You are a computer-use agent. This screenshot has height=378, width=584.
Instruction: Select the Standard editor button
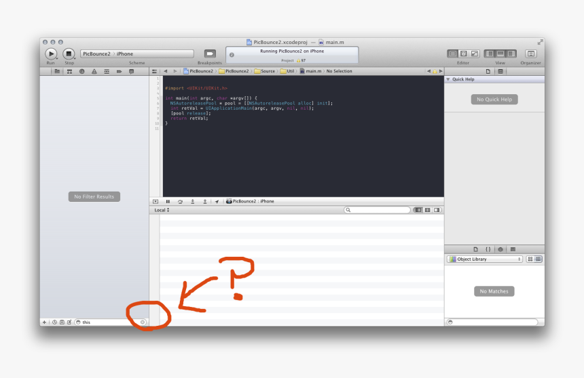(452, 54)
